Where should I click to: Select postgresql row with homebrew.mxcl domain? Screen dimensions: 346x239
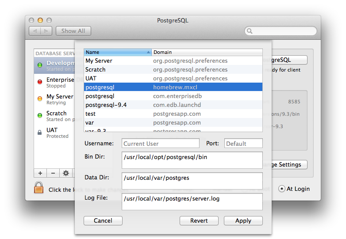[x=173, y=87]
